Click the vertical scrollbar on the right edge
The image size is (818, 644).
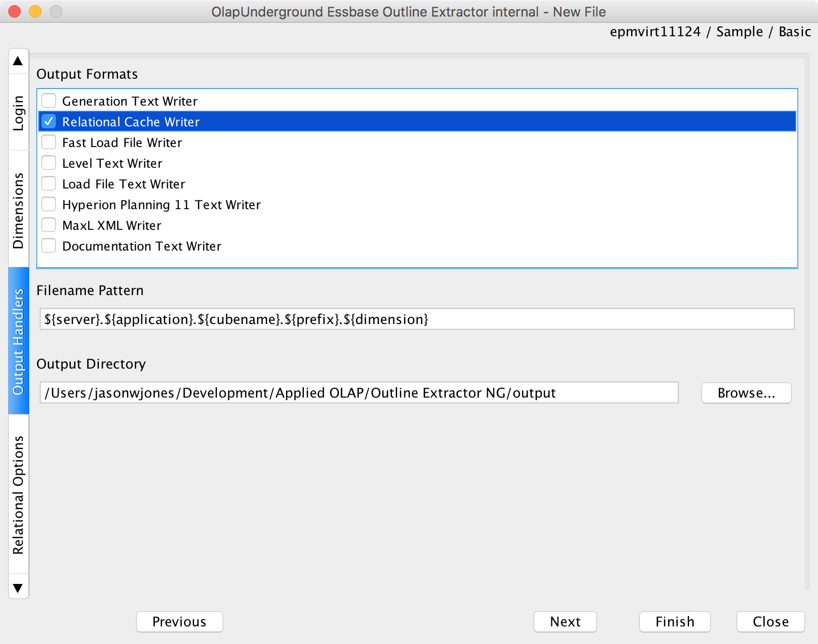click(807, 321)
